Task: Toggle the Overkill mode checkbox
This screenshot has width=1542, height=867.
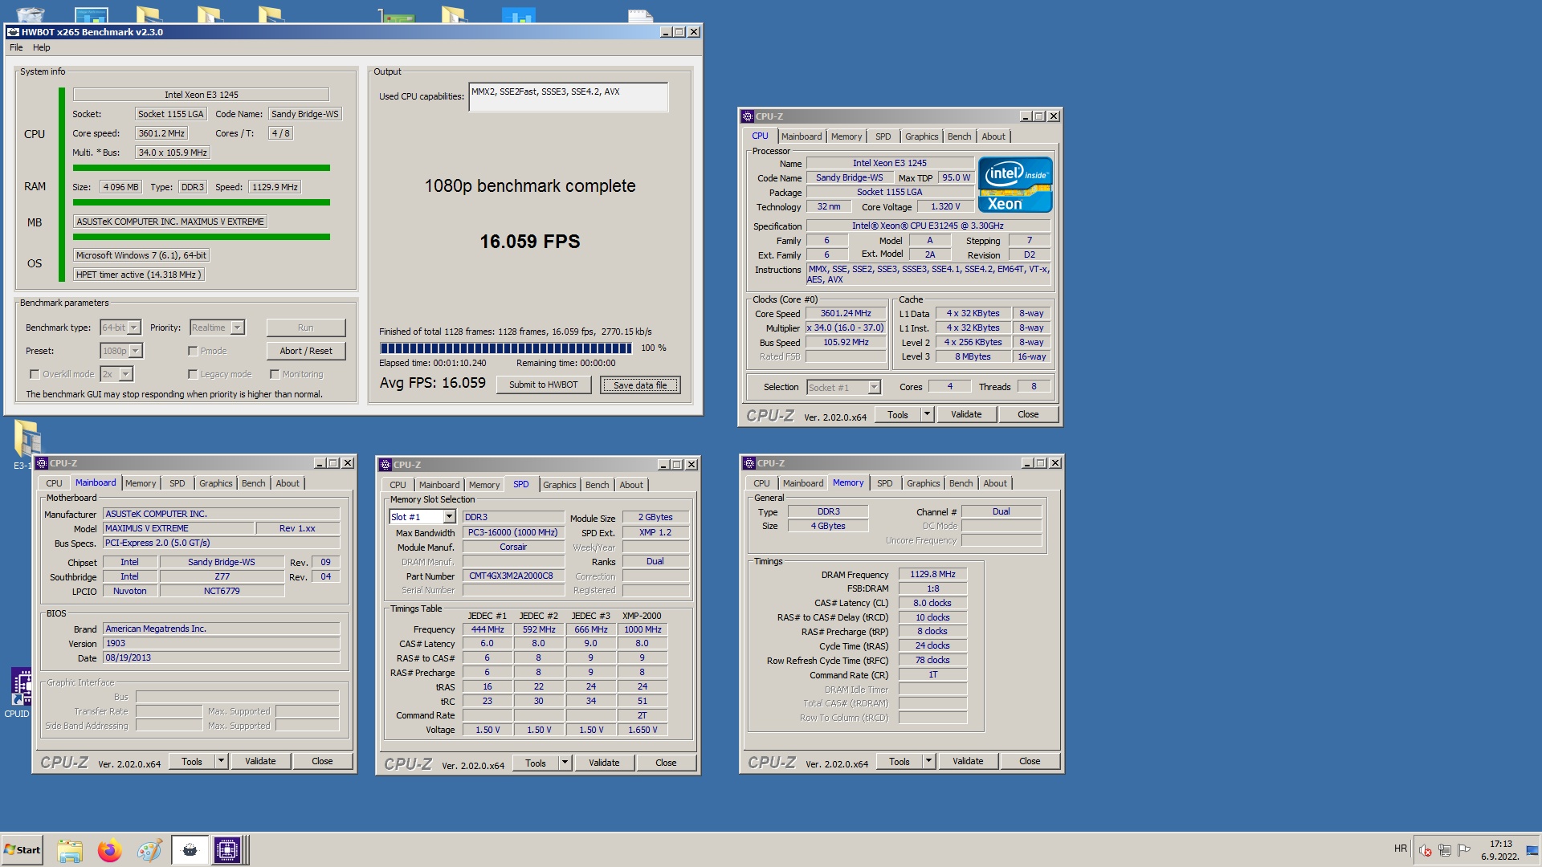Action: pyautogui.click(x=35, y=374)
